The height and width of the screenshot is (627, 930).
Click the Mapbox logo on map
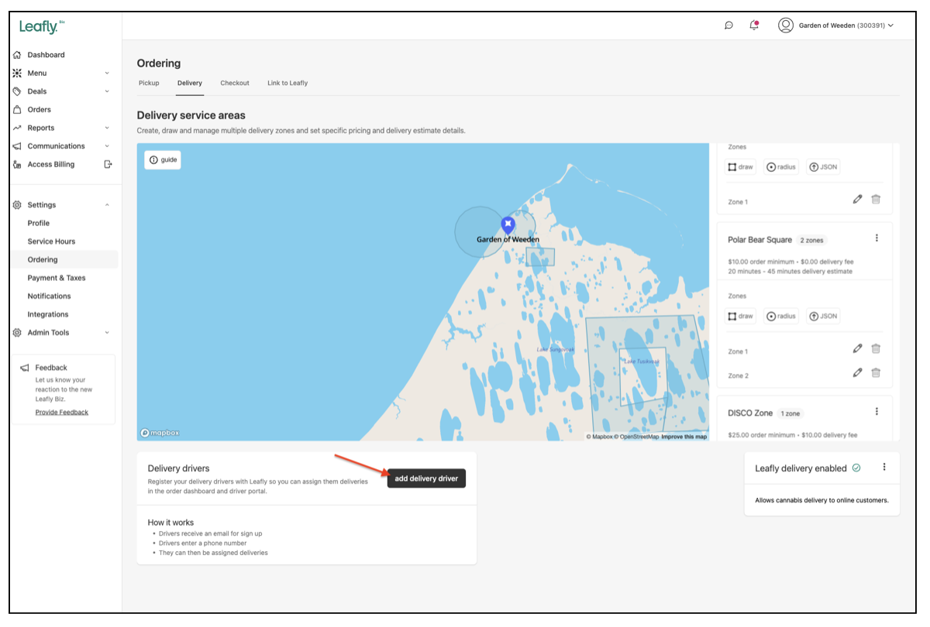point(160,433)
